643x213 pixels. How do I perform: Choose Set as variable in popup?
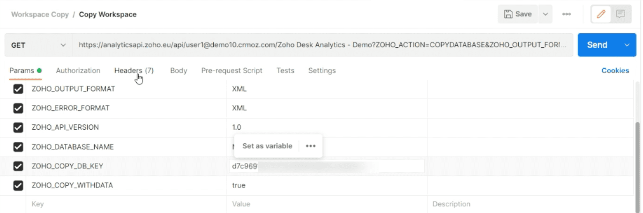(267, 146)
